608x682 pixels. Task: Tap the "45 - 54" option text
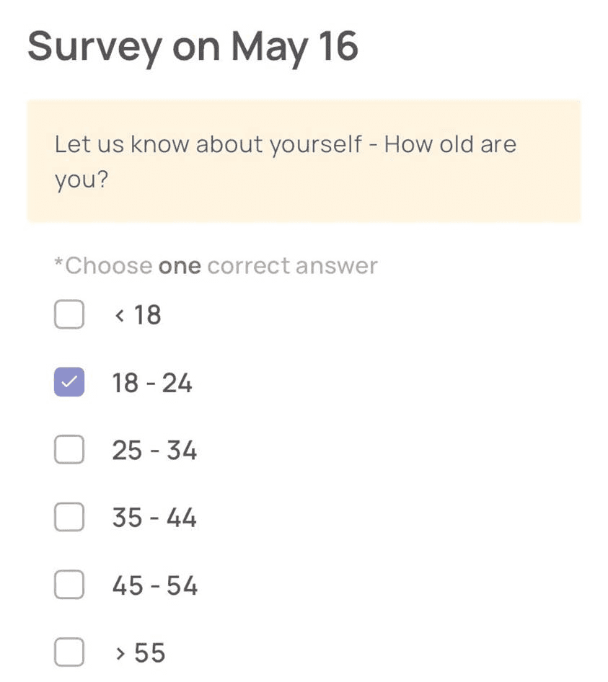[154, 585]
